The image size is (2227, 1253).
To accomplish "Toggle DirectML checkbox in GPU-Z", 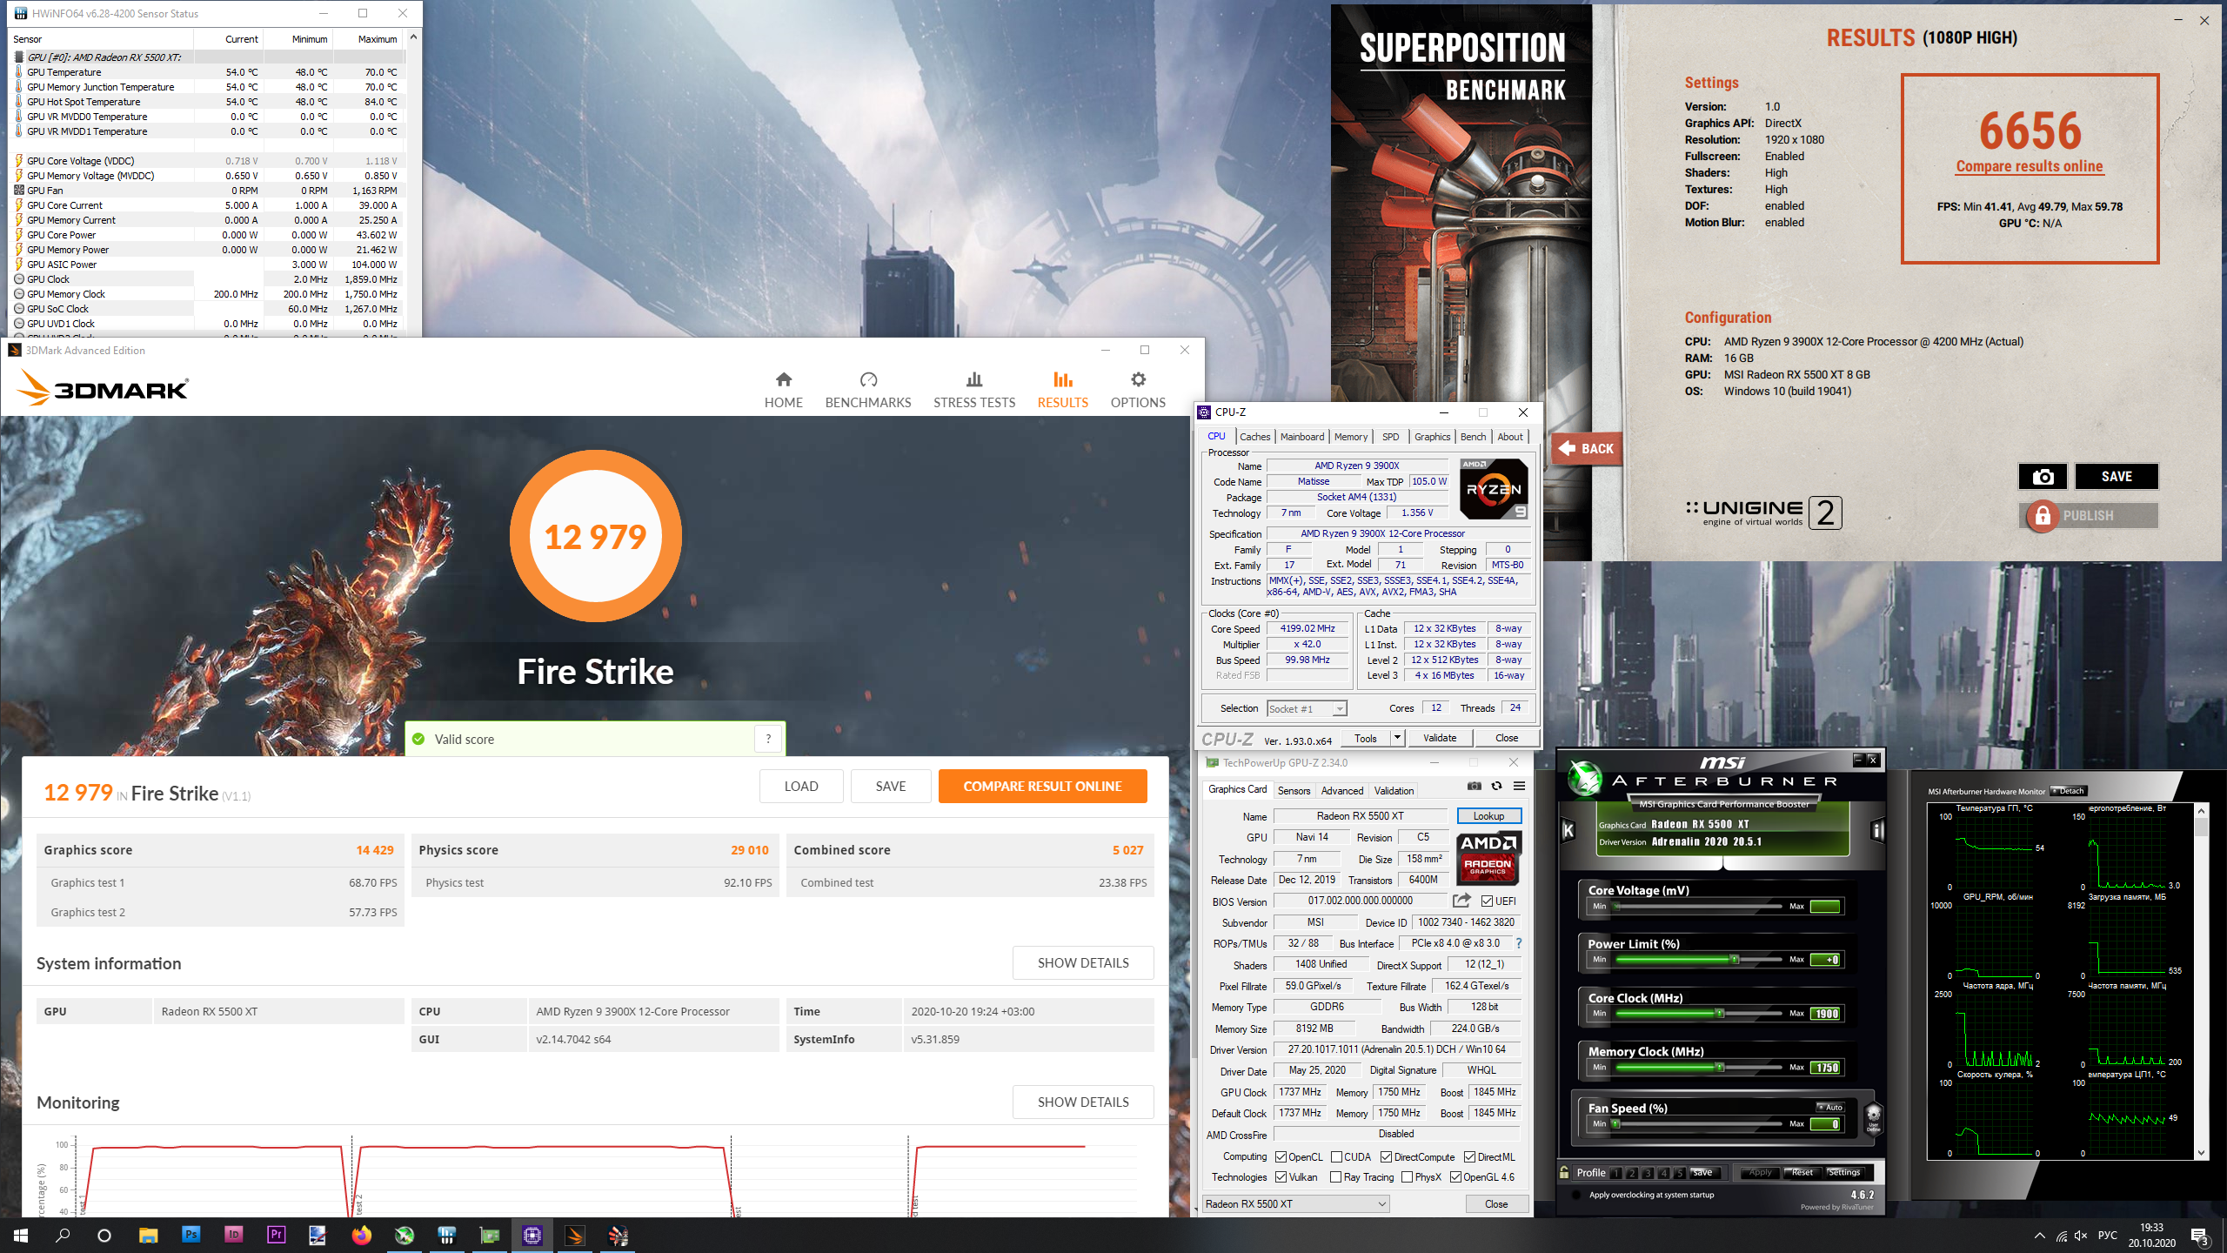I will coord(1469,1156).
